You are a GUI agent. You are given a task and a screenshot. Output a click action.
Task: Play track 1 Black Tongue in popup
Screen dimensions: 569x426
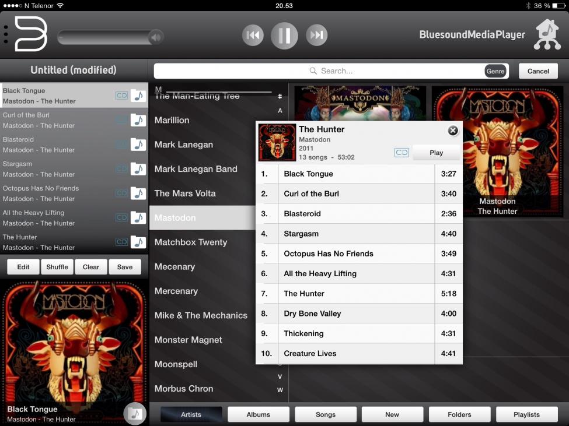pyautogui.click(x=359, y=174)
